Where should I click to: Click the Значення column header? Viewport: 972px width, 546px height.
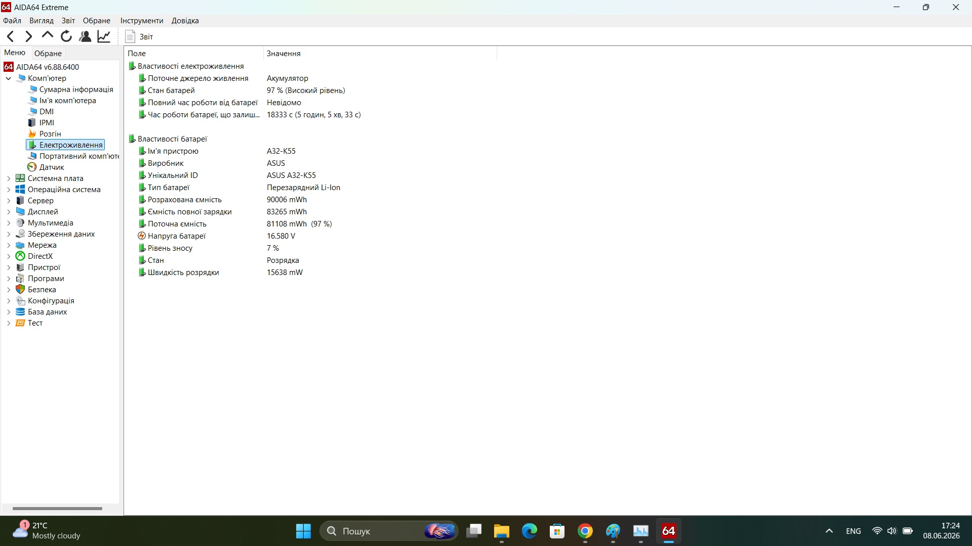(x=380, y=53)
